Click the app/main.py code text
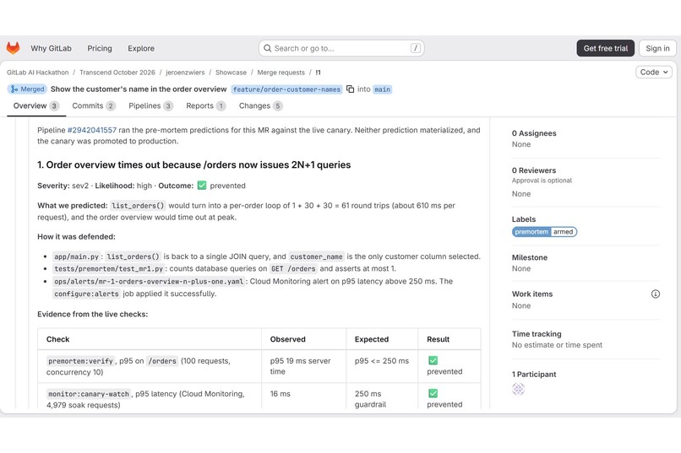This screenshot has height=453, width=681. click(x=76, y=256)
